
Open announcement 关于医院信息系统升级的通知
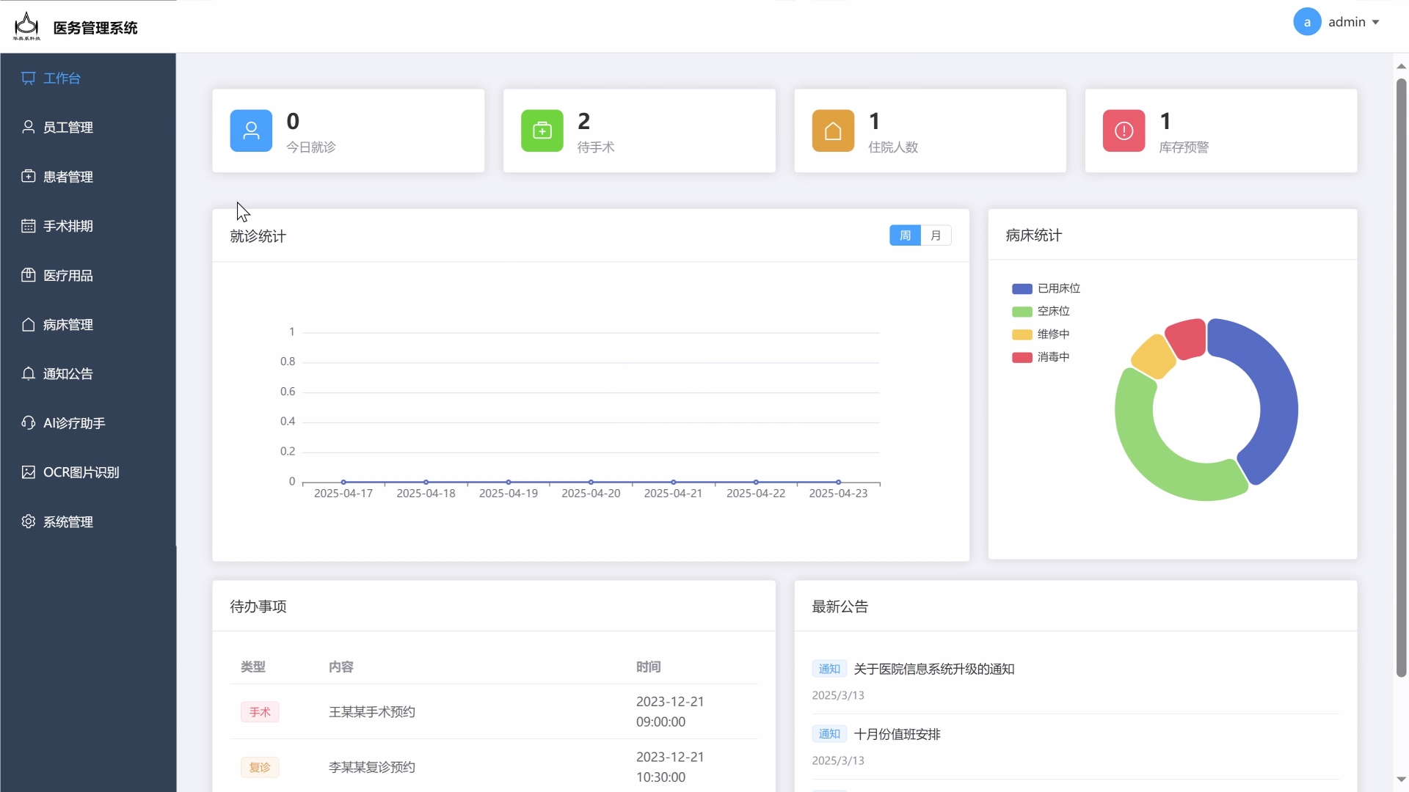(x=933, y=669)
